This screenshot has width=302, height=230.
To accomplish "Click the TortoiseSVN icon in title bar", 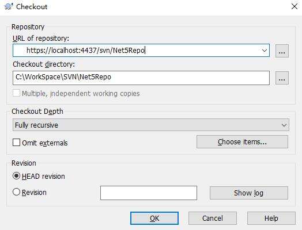I will coord(9,6).
